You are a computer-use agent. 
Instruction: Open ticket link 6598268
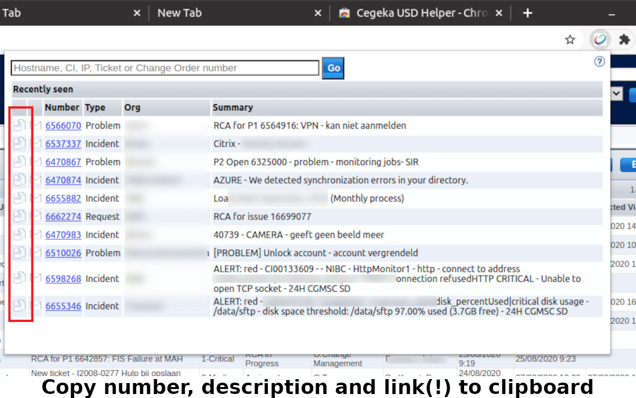[x=63, y=279]
